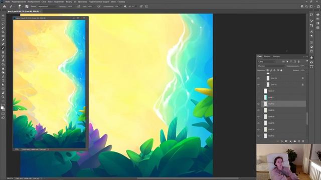
Task: Open the Файл menu
Action: 8,1
